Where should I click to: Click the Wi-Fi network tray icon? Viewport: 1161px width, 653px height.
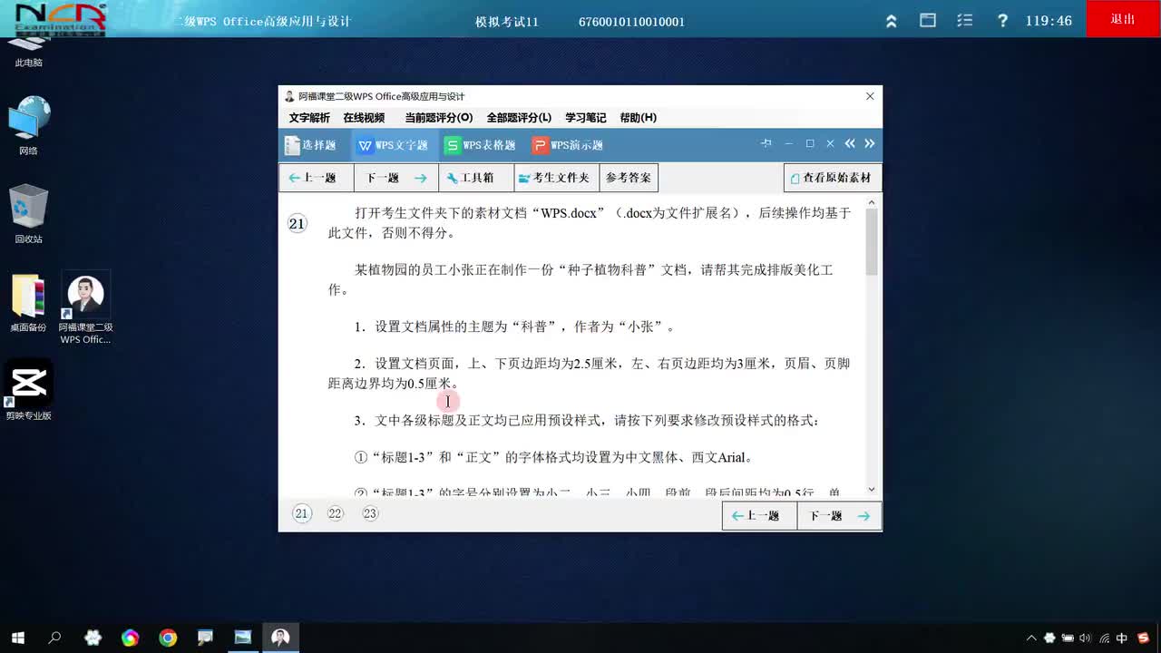click(1103, 638)
